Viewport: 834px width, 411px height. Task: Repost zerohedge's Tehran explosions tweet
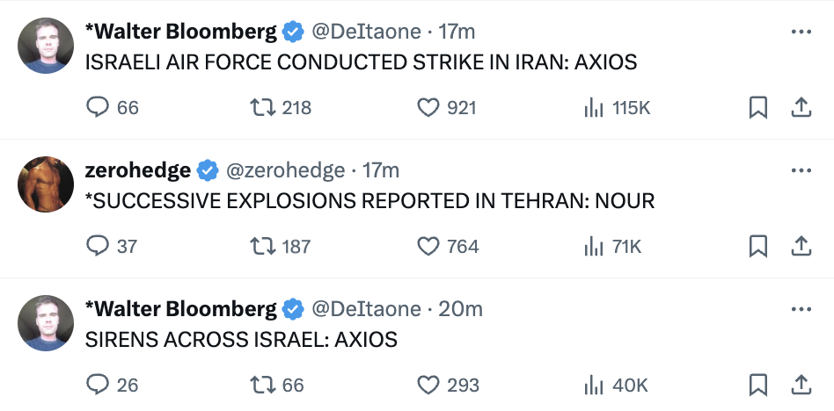[x=261, y=247]
